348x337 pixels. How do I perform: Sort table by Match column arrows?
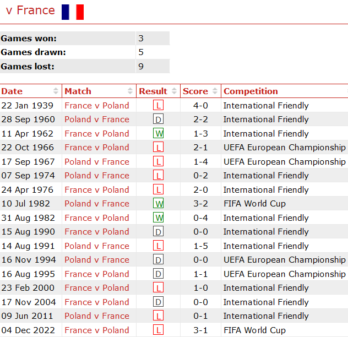click(130, 91)
